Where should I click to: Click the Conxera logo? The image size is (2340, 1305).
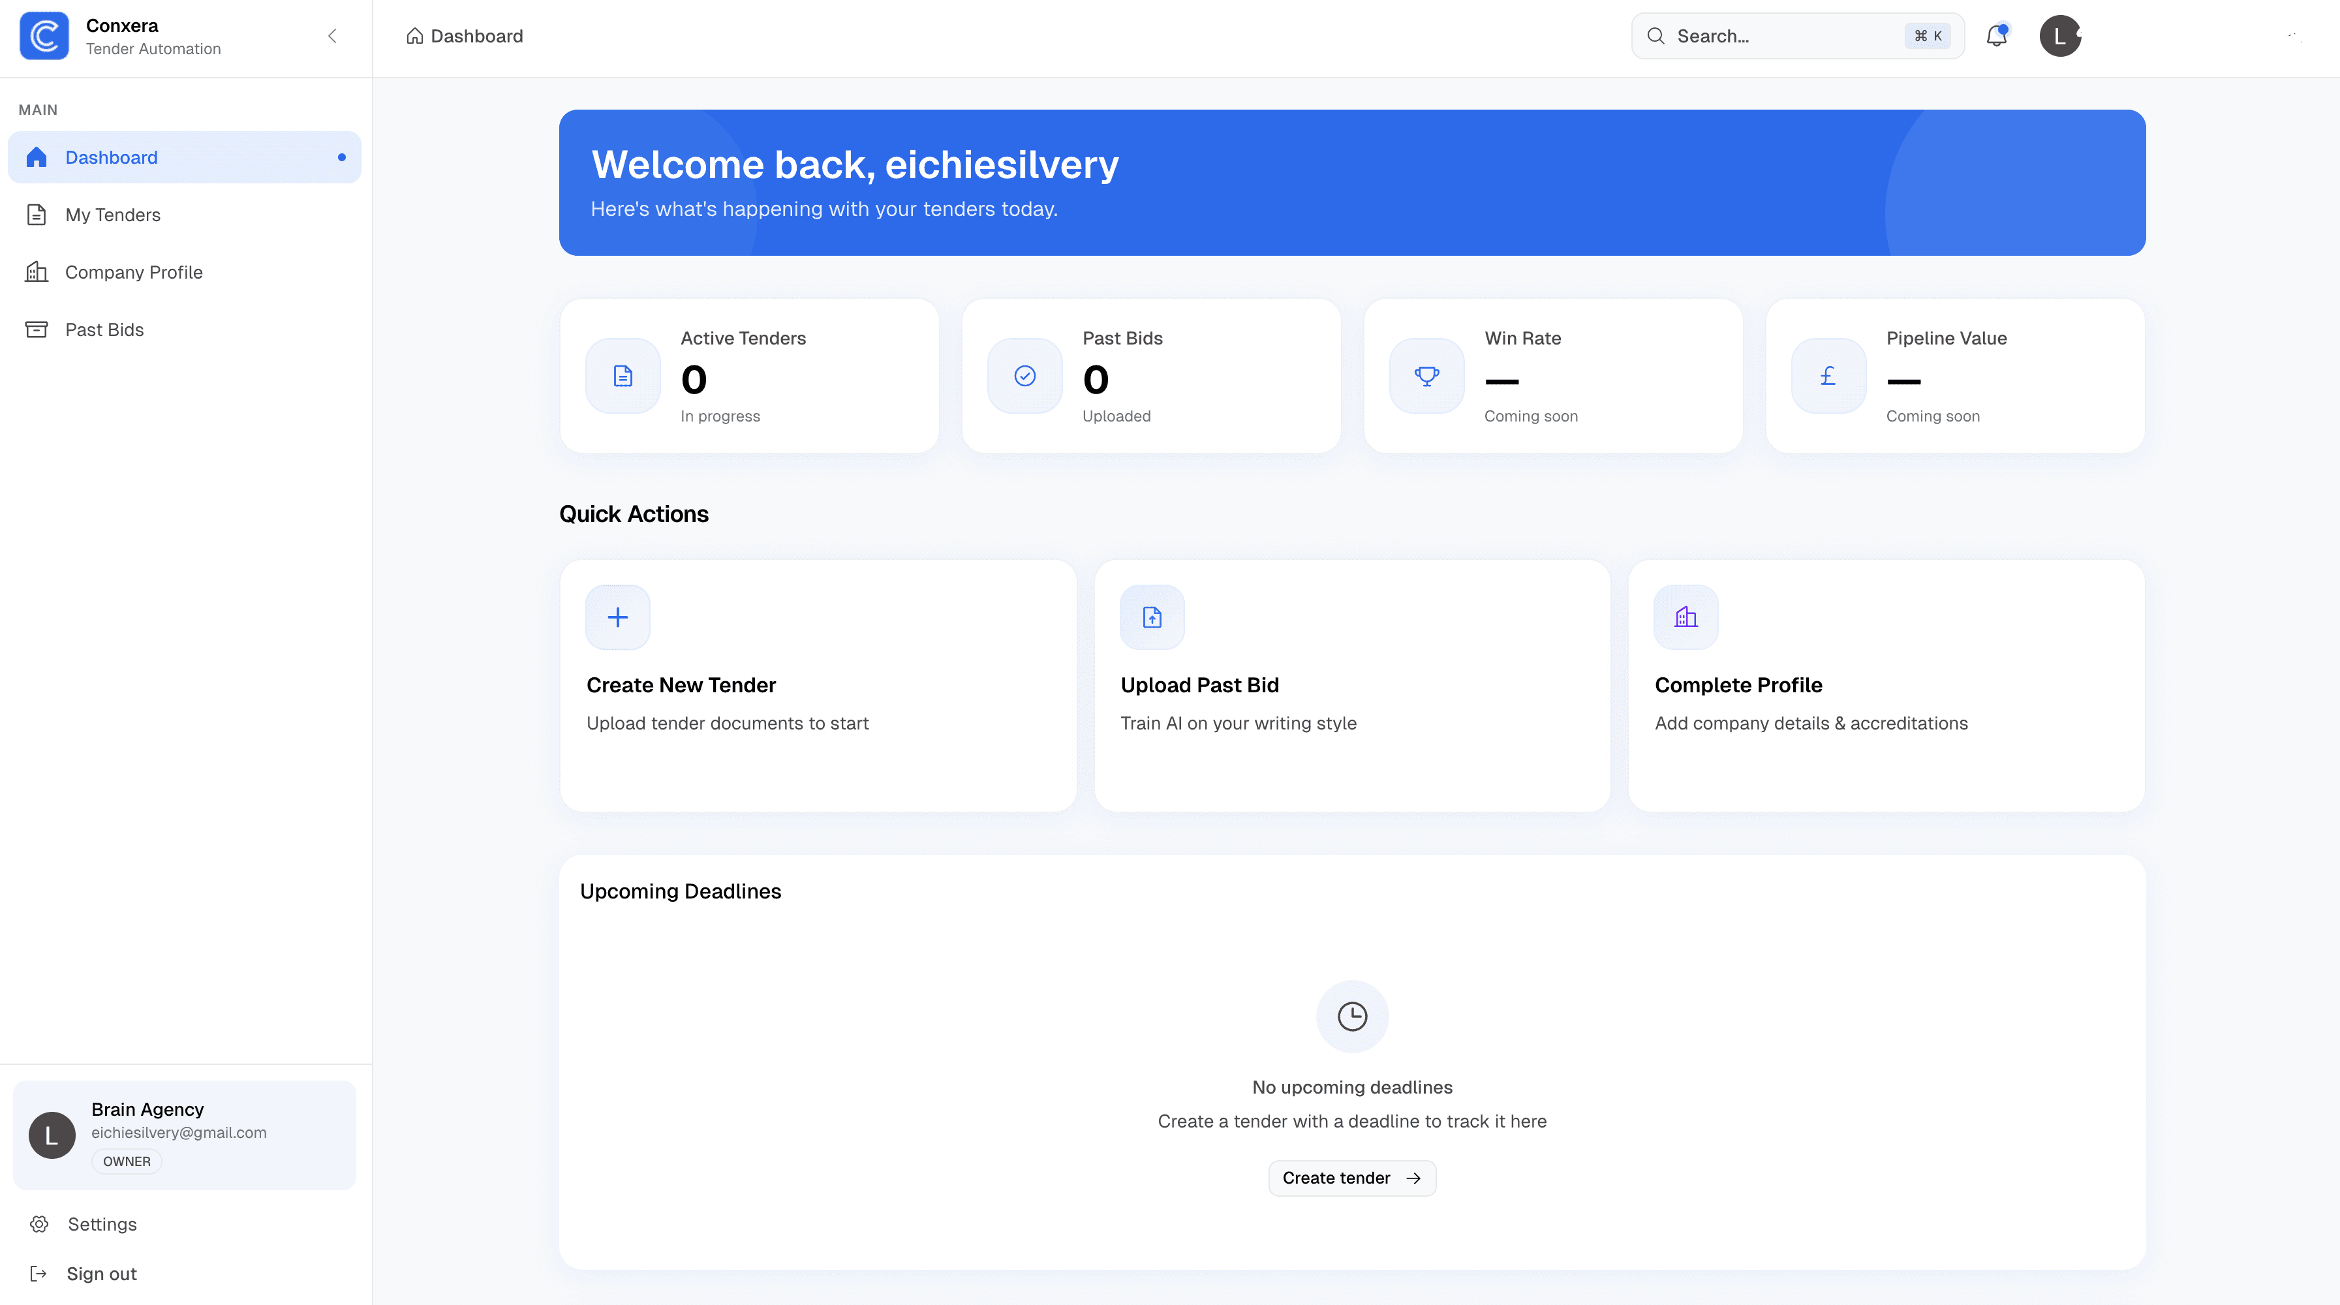pos(44,37)
